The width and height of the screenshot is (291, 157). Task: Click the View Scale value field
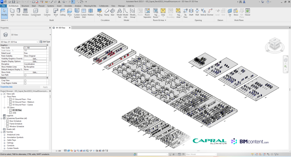pyautogui.click(x=35, y=48)
